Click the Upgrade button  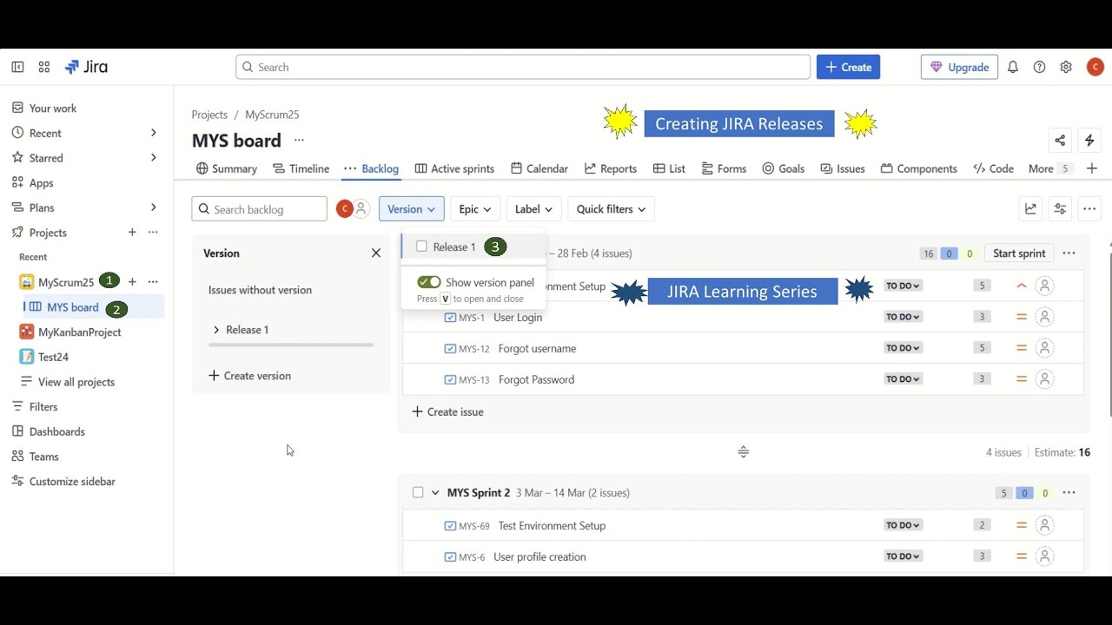tap(959, 67)
